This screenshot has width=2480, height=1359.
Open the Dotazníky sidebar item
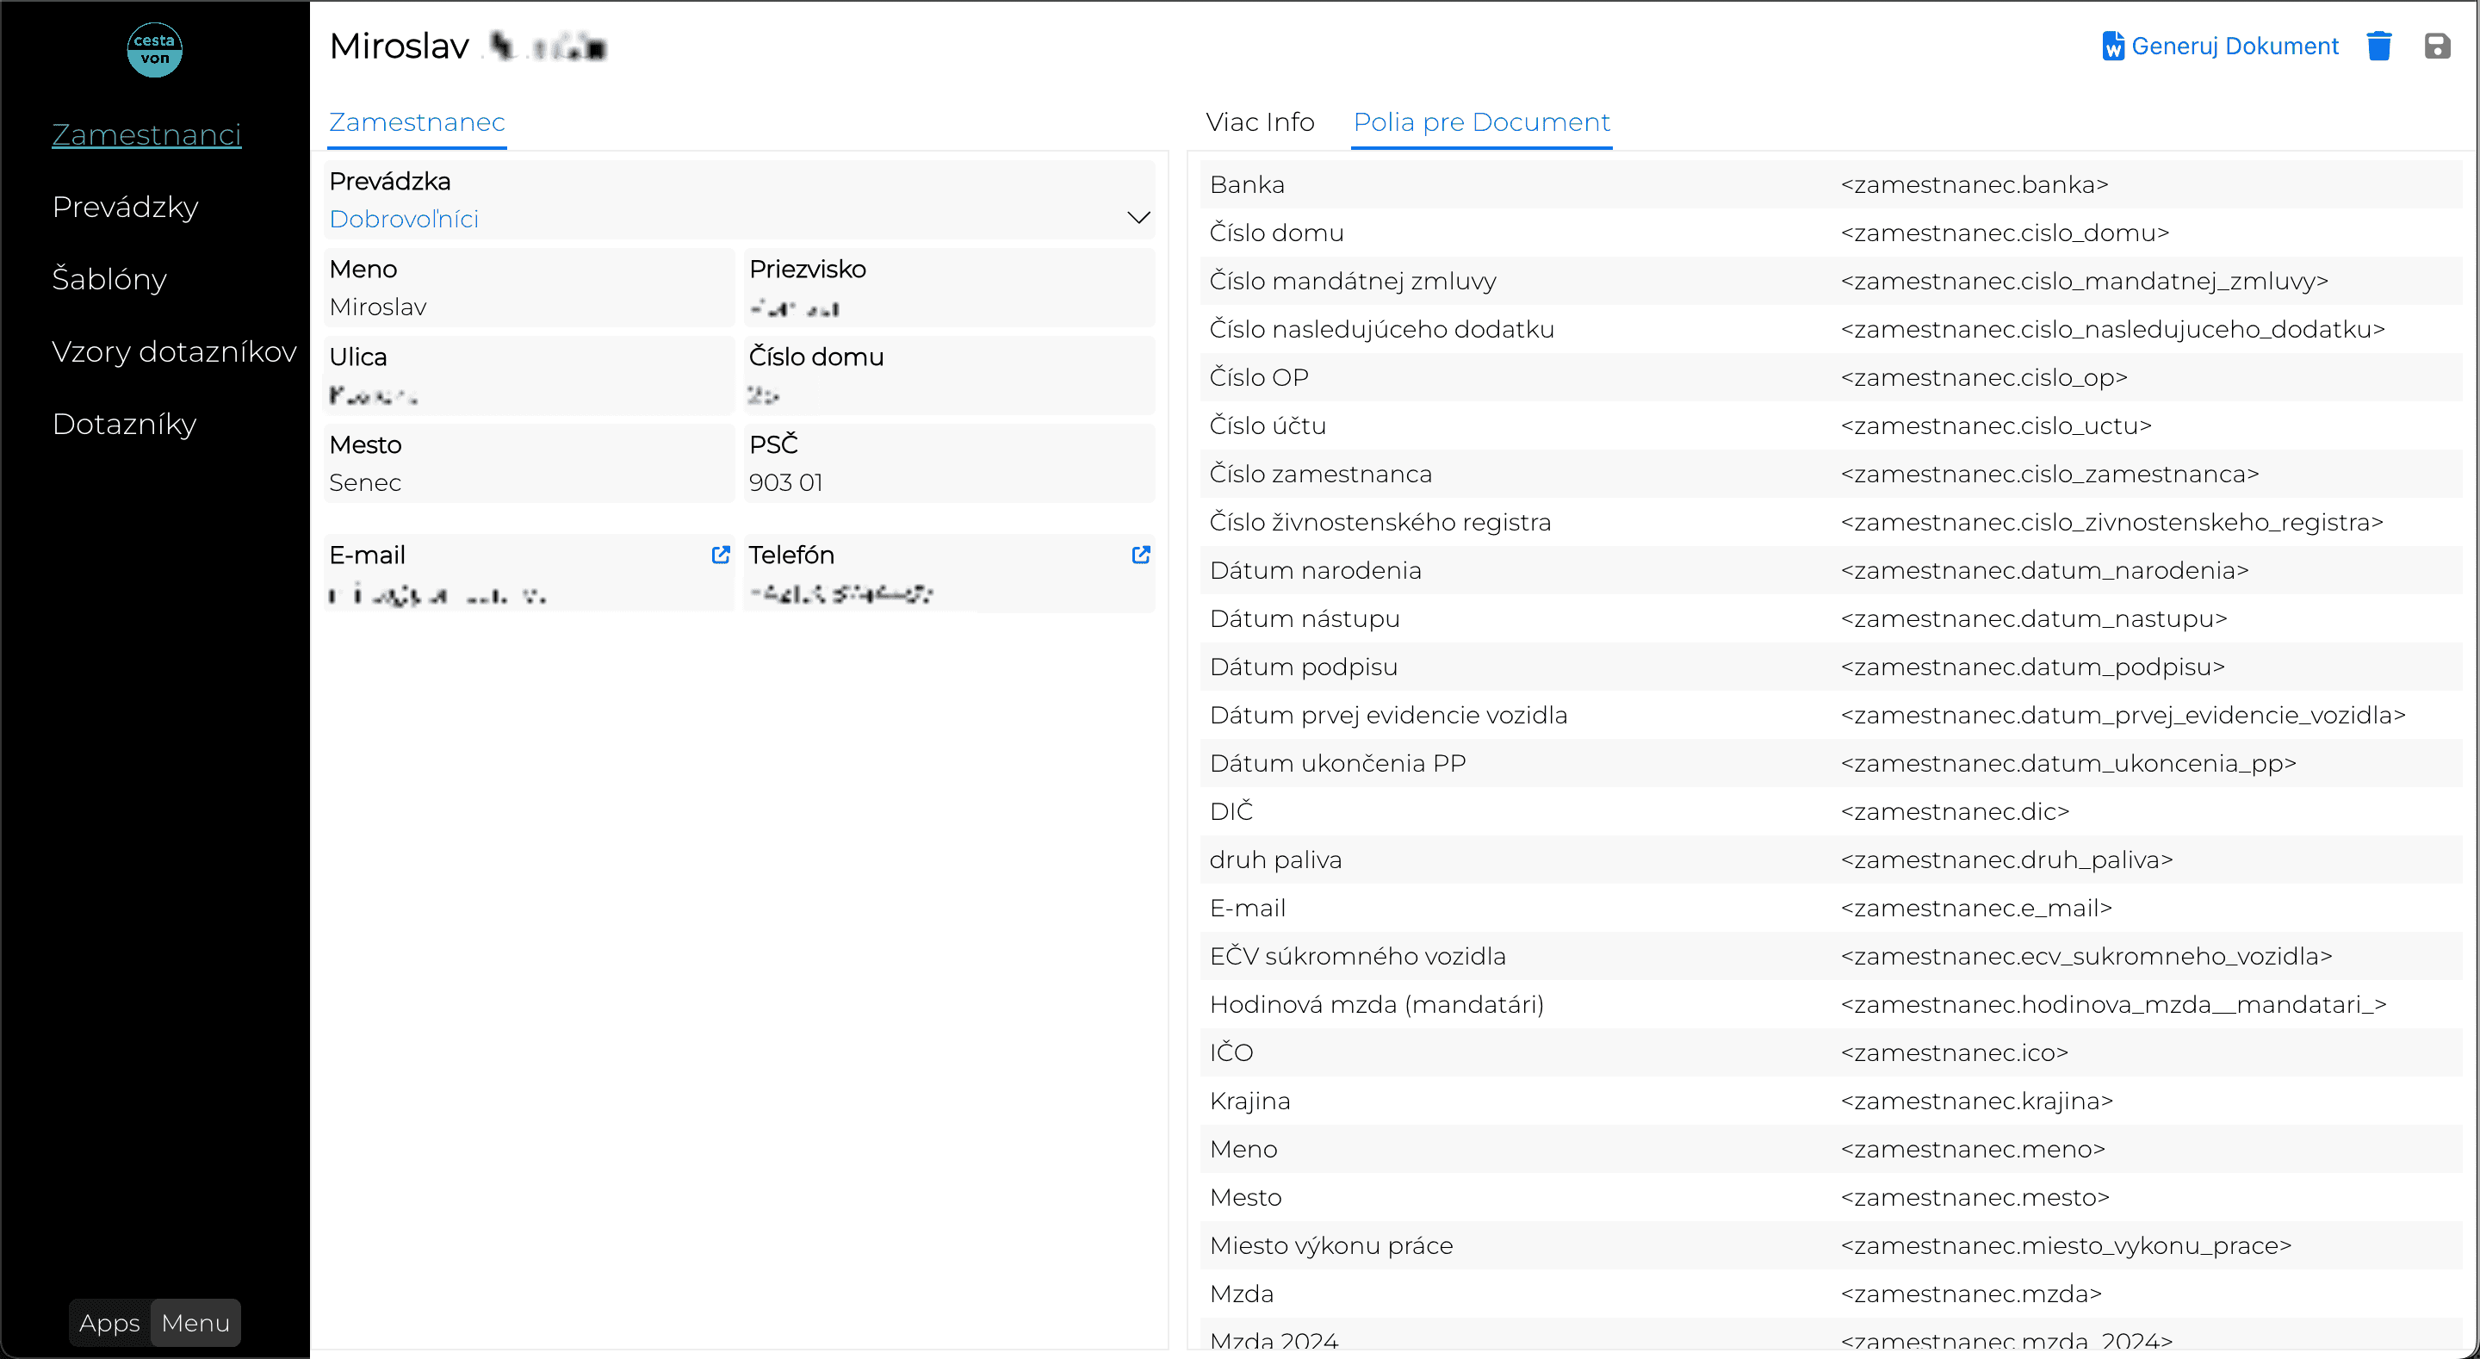coord(124,424)
